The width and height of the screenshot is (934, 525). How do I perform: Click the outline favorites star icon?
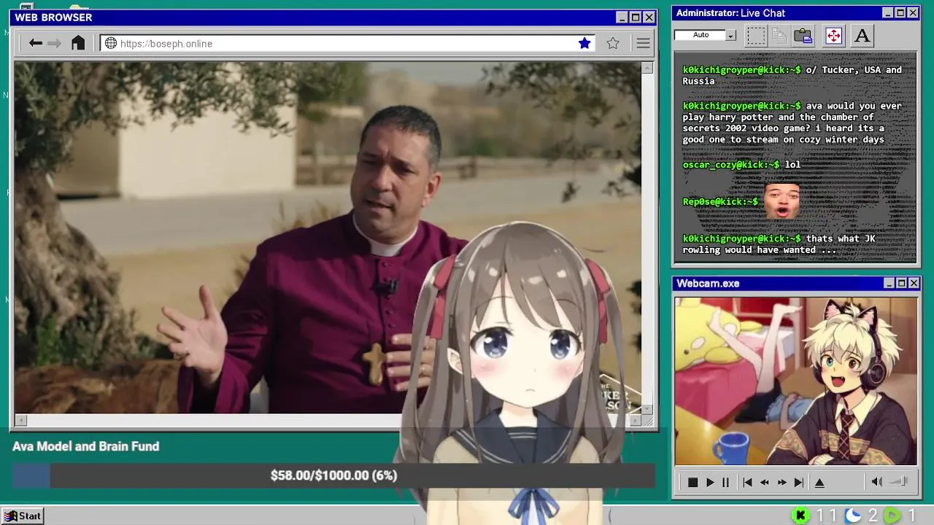613,44
